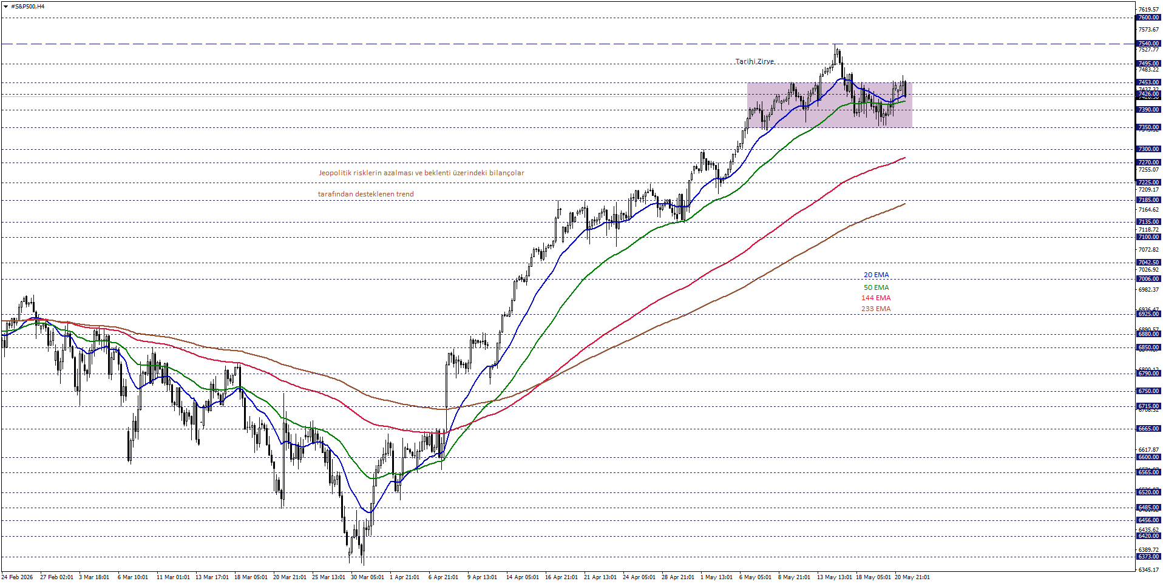Click the 7495.00 price level tag
Viewport: 1163px width, 584px height.
coord(1148,64)
